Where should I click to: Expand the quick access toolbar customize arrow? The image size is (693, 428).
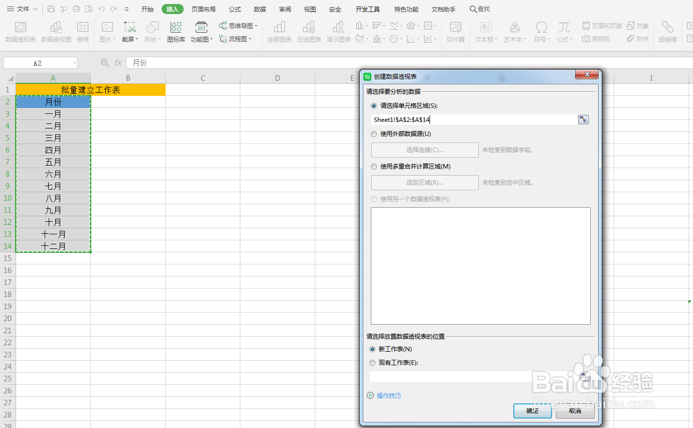coord(126,10)
